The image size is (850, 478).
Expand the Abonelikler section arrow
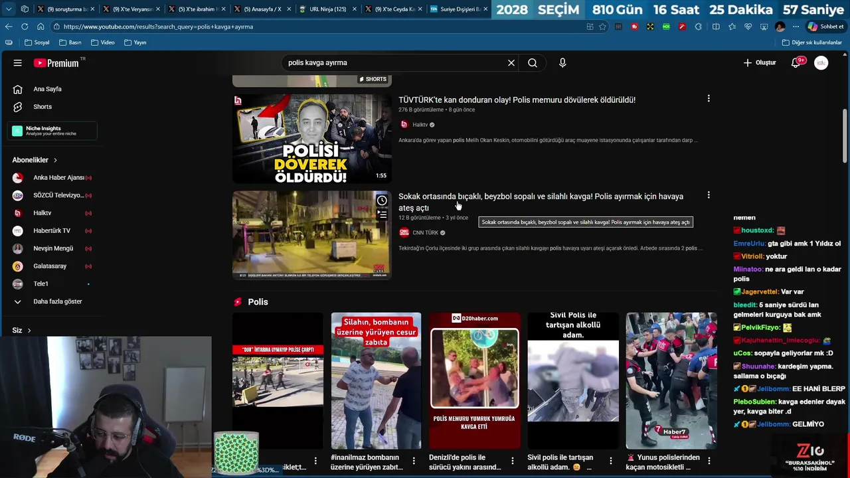coord(55,160)
